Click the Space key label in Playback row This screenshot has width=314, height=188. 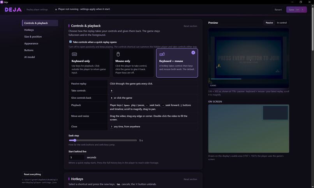127,105
